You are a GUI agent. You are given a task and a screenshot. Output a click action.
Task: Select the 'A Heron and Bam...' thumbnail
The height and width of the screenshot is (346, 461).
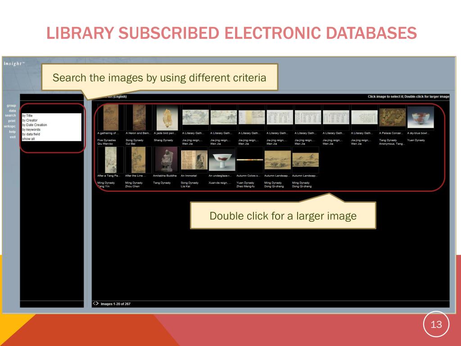click(x=139, y=118)
